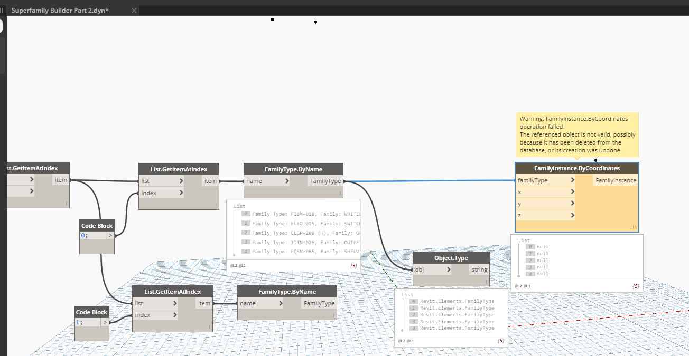
Task: Click item output of List.GetItemAtIndex wired to Code Block 1
Action: (204, 303)
